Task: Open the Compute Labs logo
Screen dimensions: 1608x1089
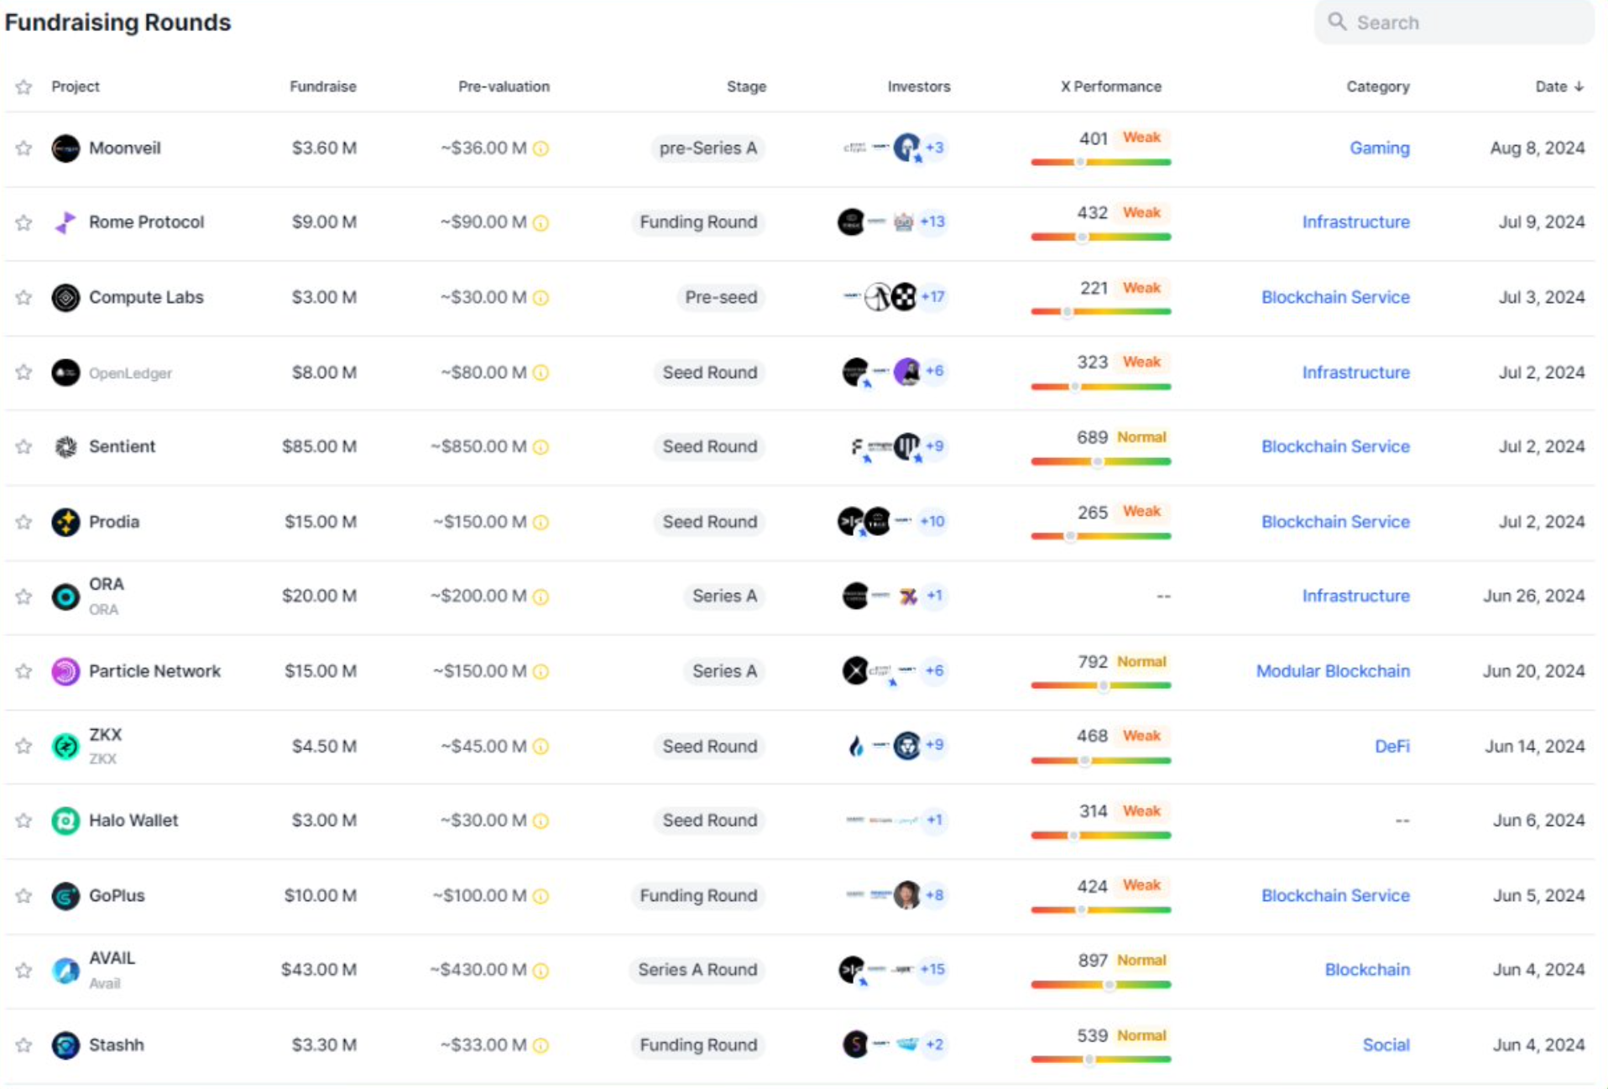Action: 65,297
